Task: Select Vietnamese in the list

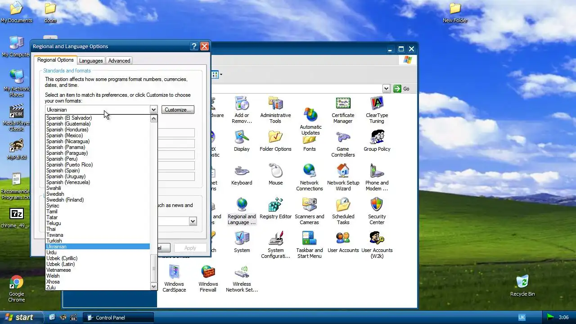Action: pos(98,270)
